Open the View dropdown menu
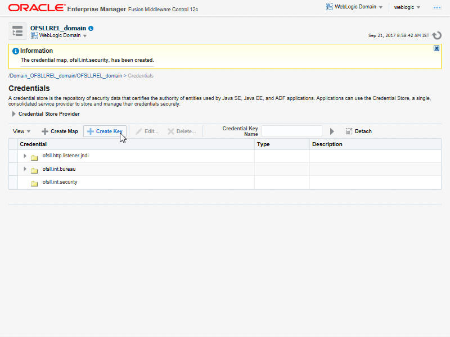Viewport: 450px width, 337px height. pyautogui.click(x=21, y=131)
